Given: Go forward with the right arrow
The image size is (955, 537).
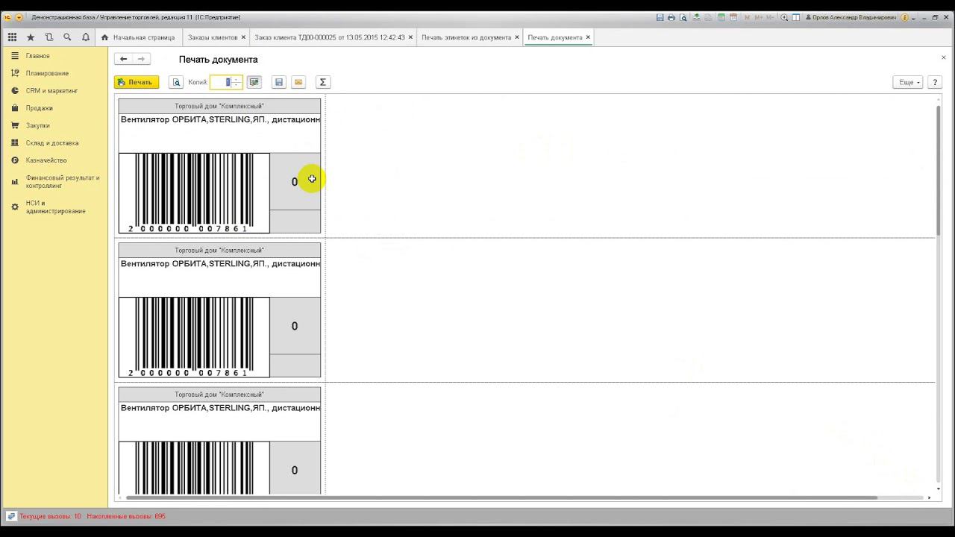Looking at the screenshot, I should (142, 59).
